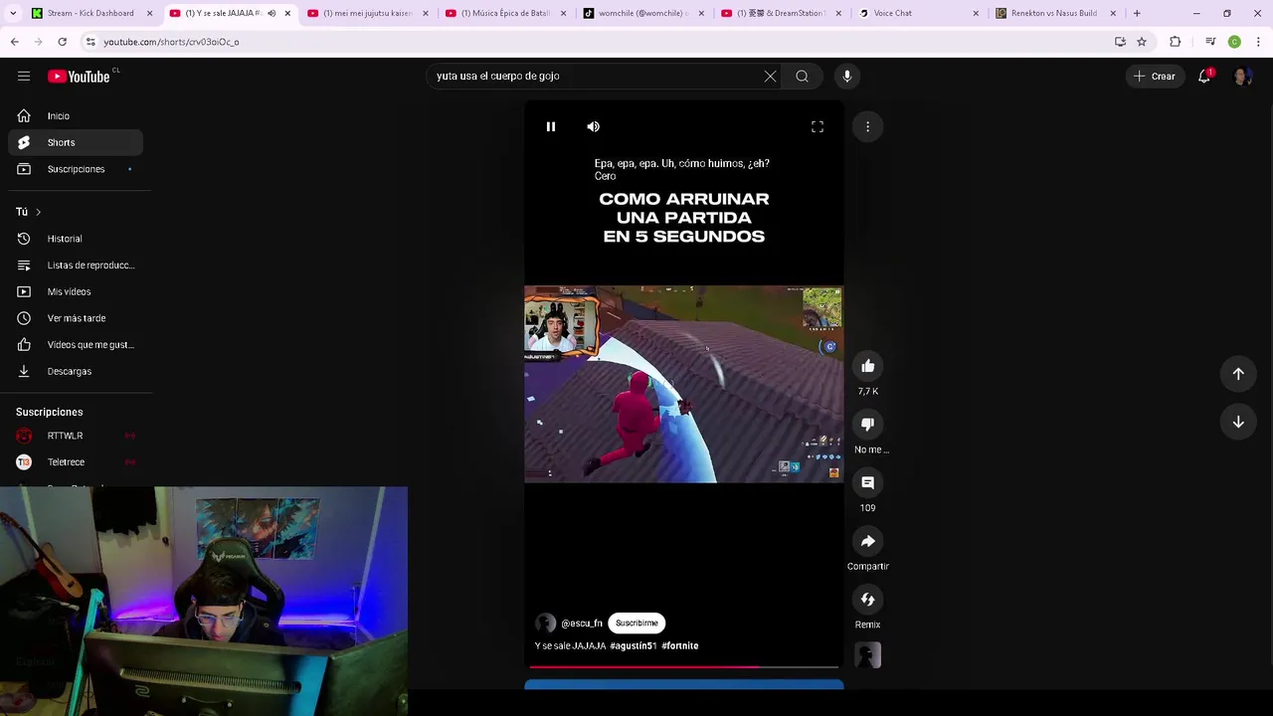Reload the current page
1273x716 pixels.
62,42
